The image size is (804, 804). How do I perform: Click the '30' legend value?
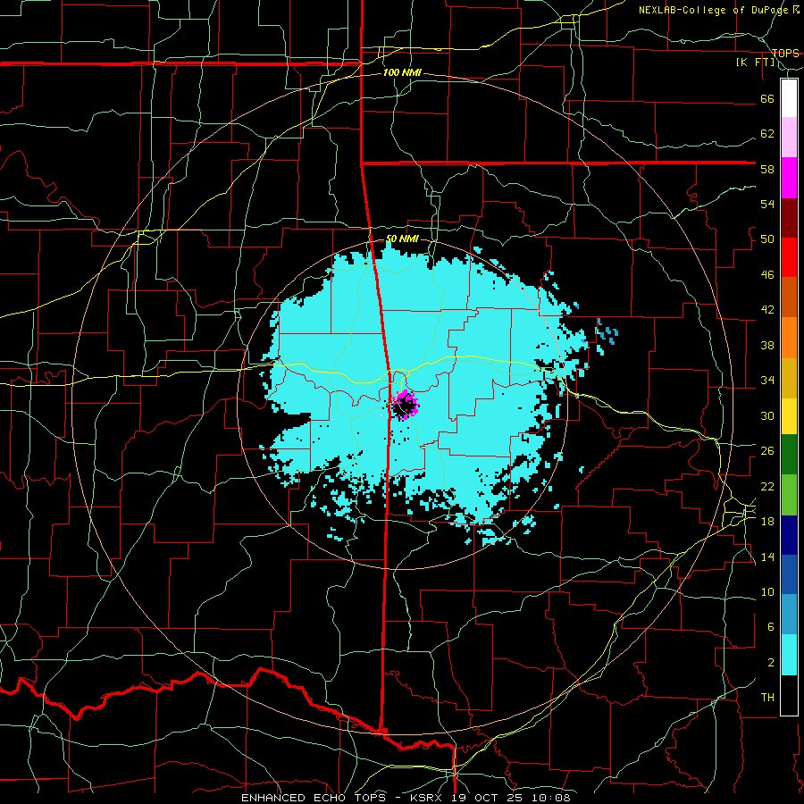[767, 415]
